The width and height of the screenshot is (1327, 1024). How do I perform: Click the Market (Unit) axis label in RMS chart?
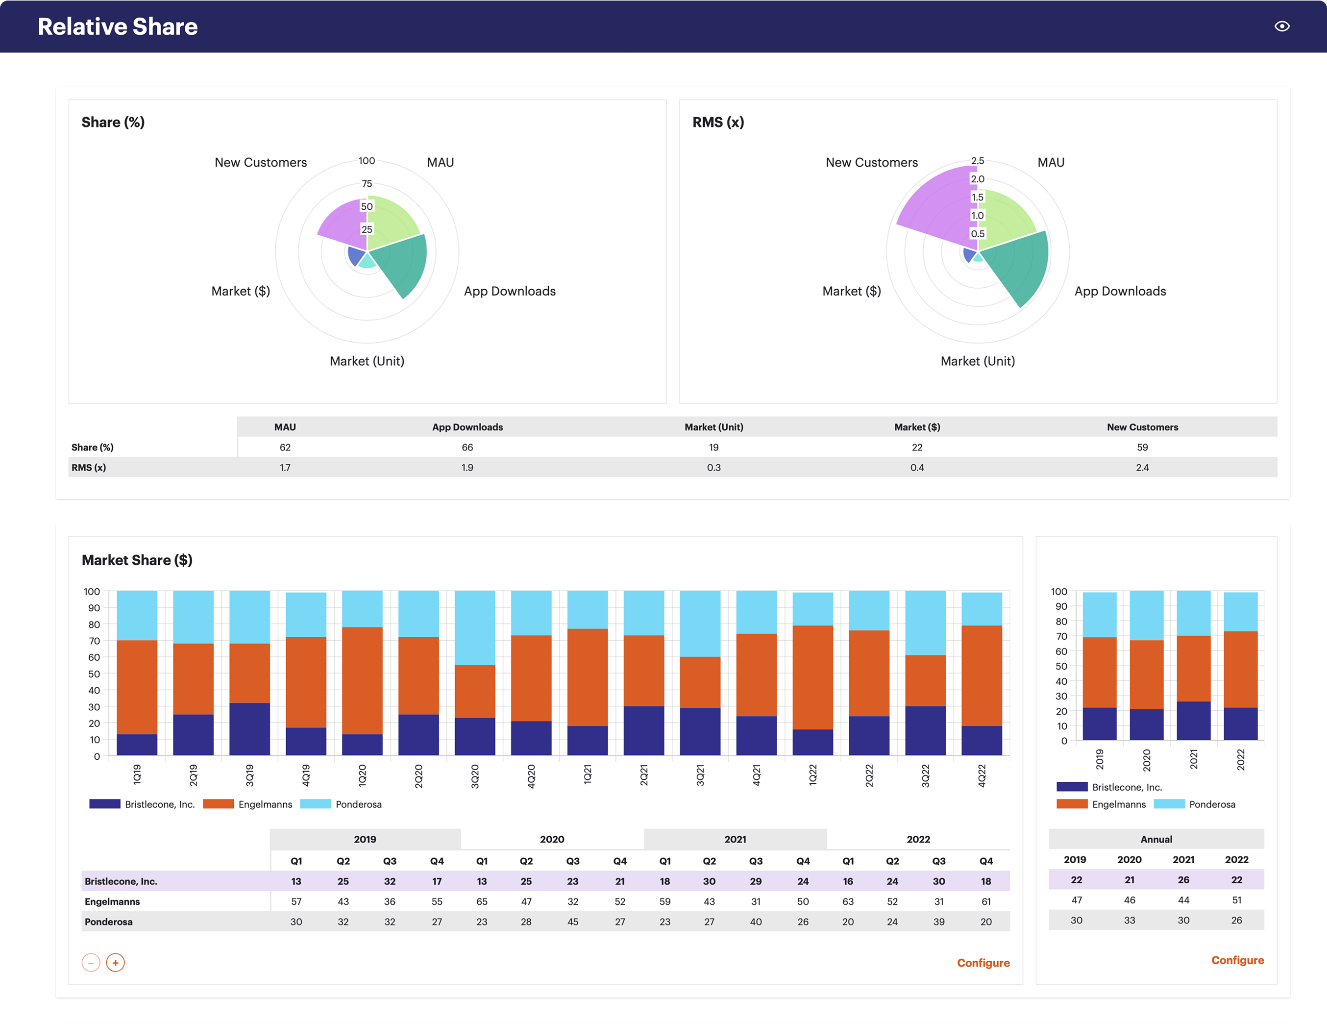[x=978, y=361]
